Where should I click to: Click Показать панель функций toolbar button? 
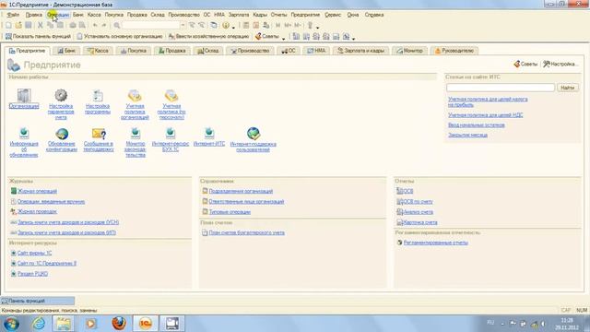(x=38, y=37)
